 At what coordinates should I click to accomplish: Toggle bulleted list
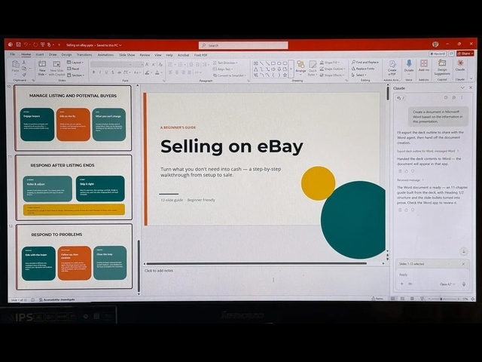(x=171, y=65)
